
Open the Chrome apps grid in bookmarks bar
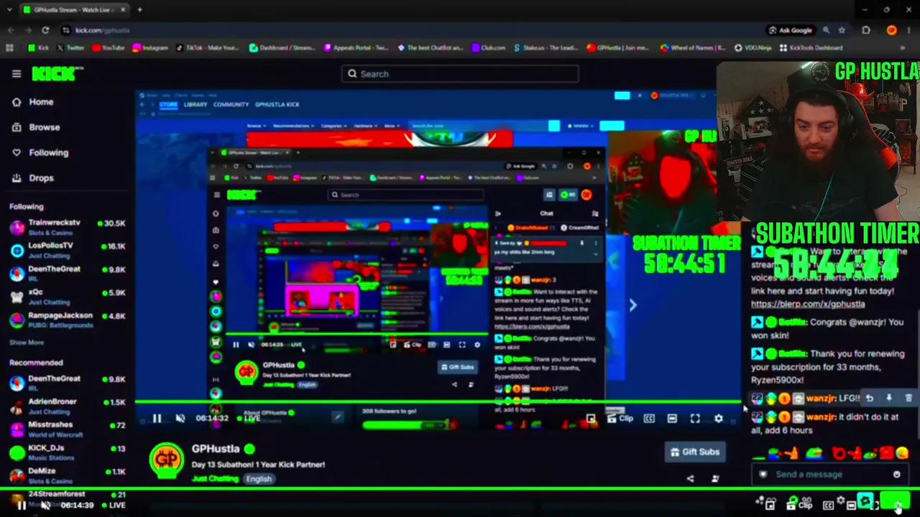pos(9,48)
